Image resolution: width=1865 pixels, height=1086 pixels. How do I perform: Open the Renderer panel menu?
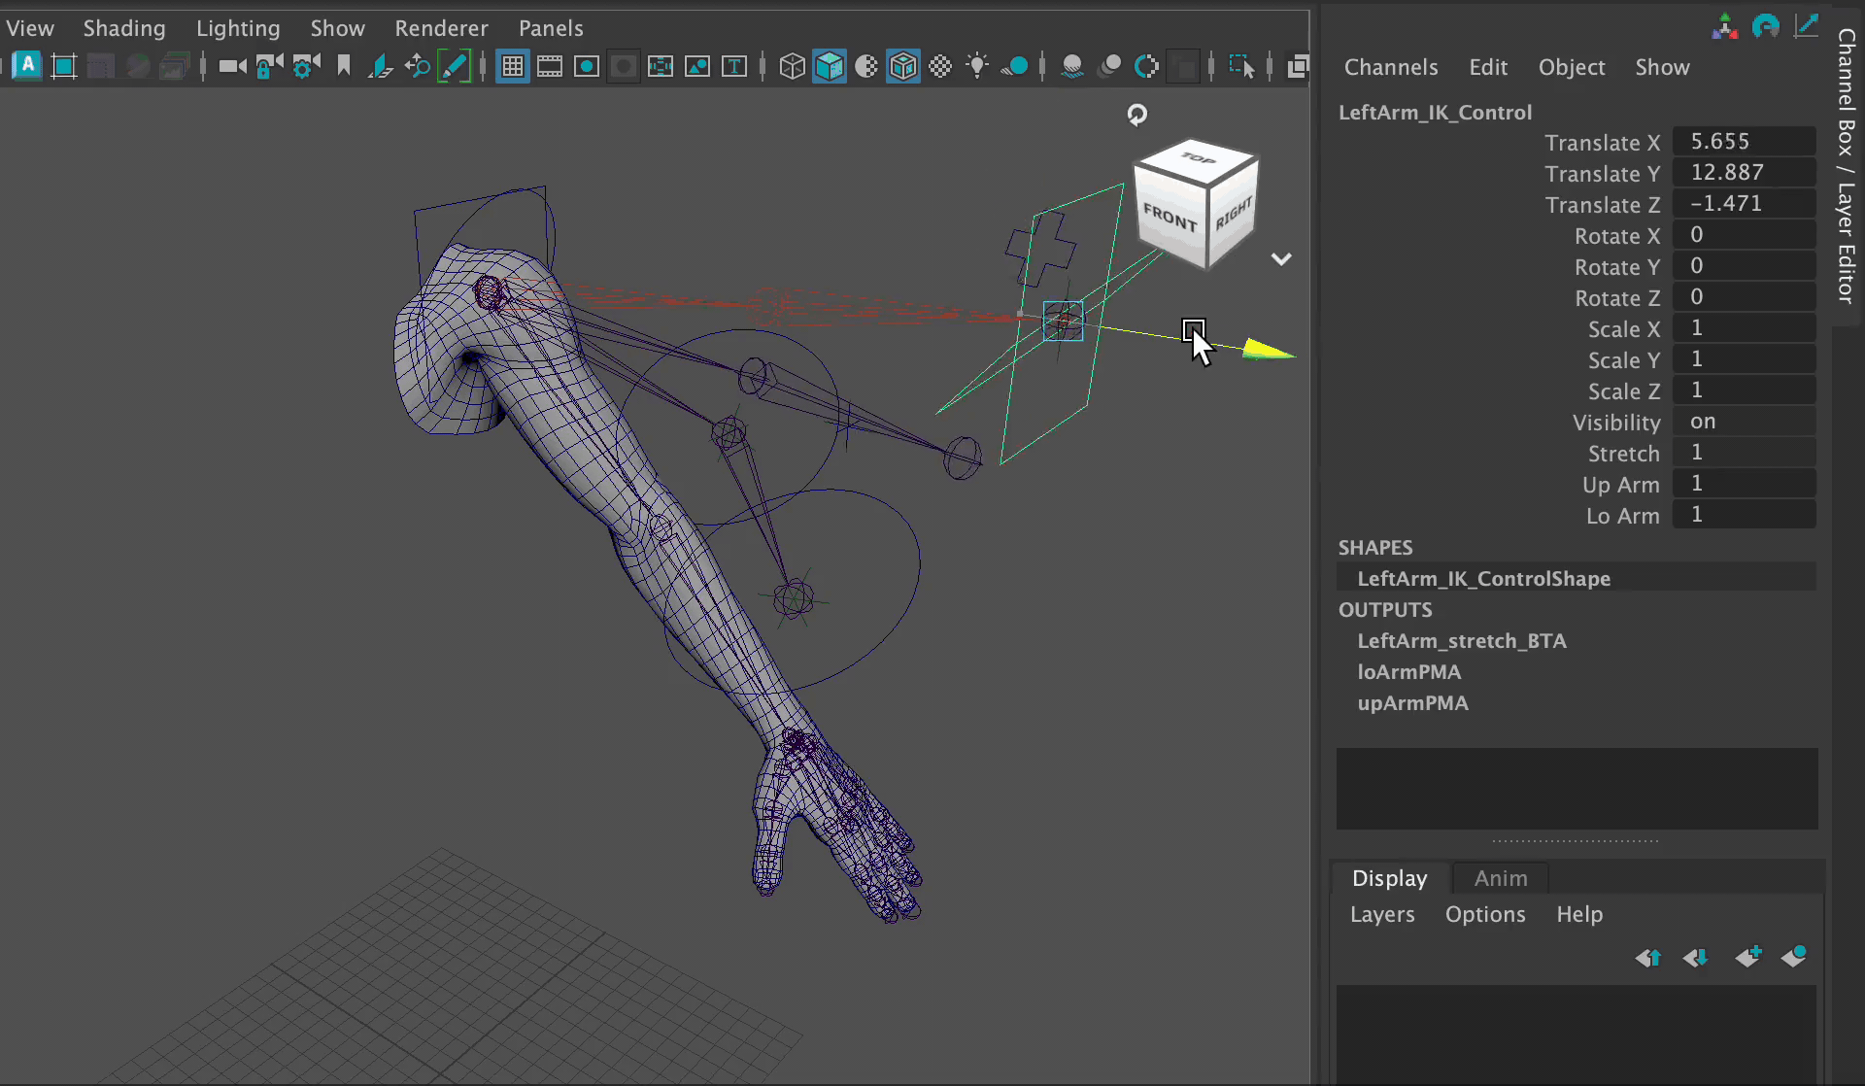(441, 28)
